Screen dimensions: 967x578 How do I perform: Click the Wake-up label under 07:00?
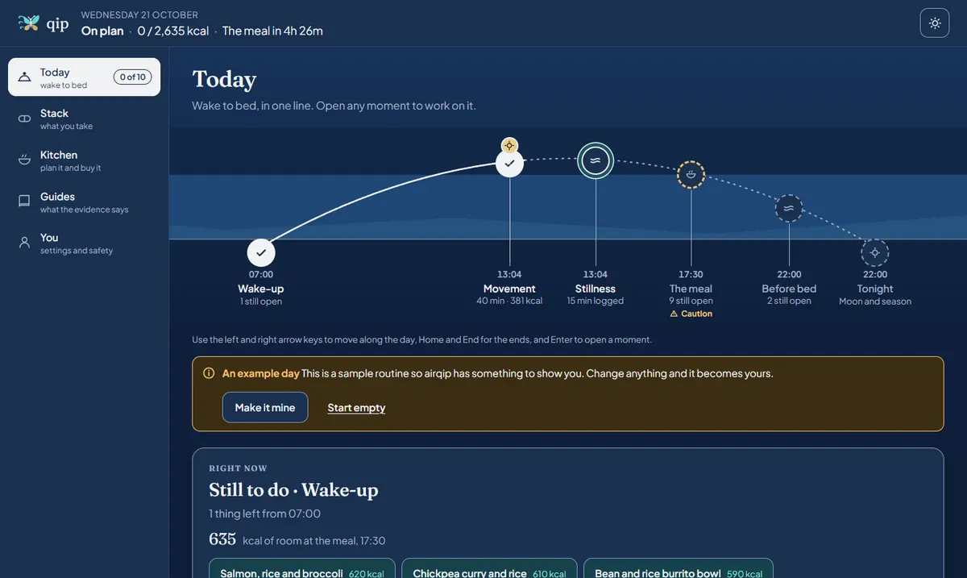(261, 289)
